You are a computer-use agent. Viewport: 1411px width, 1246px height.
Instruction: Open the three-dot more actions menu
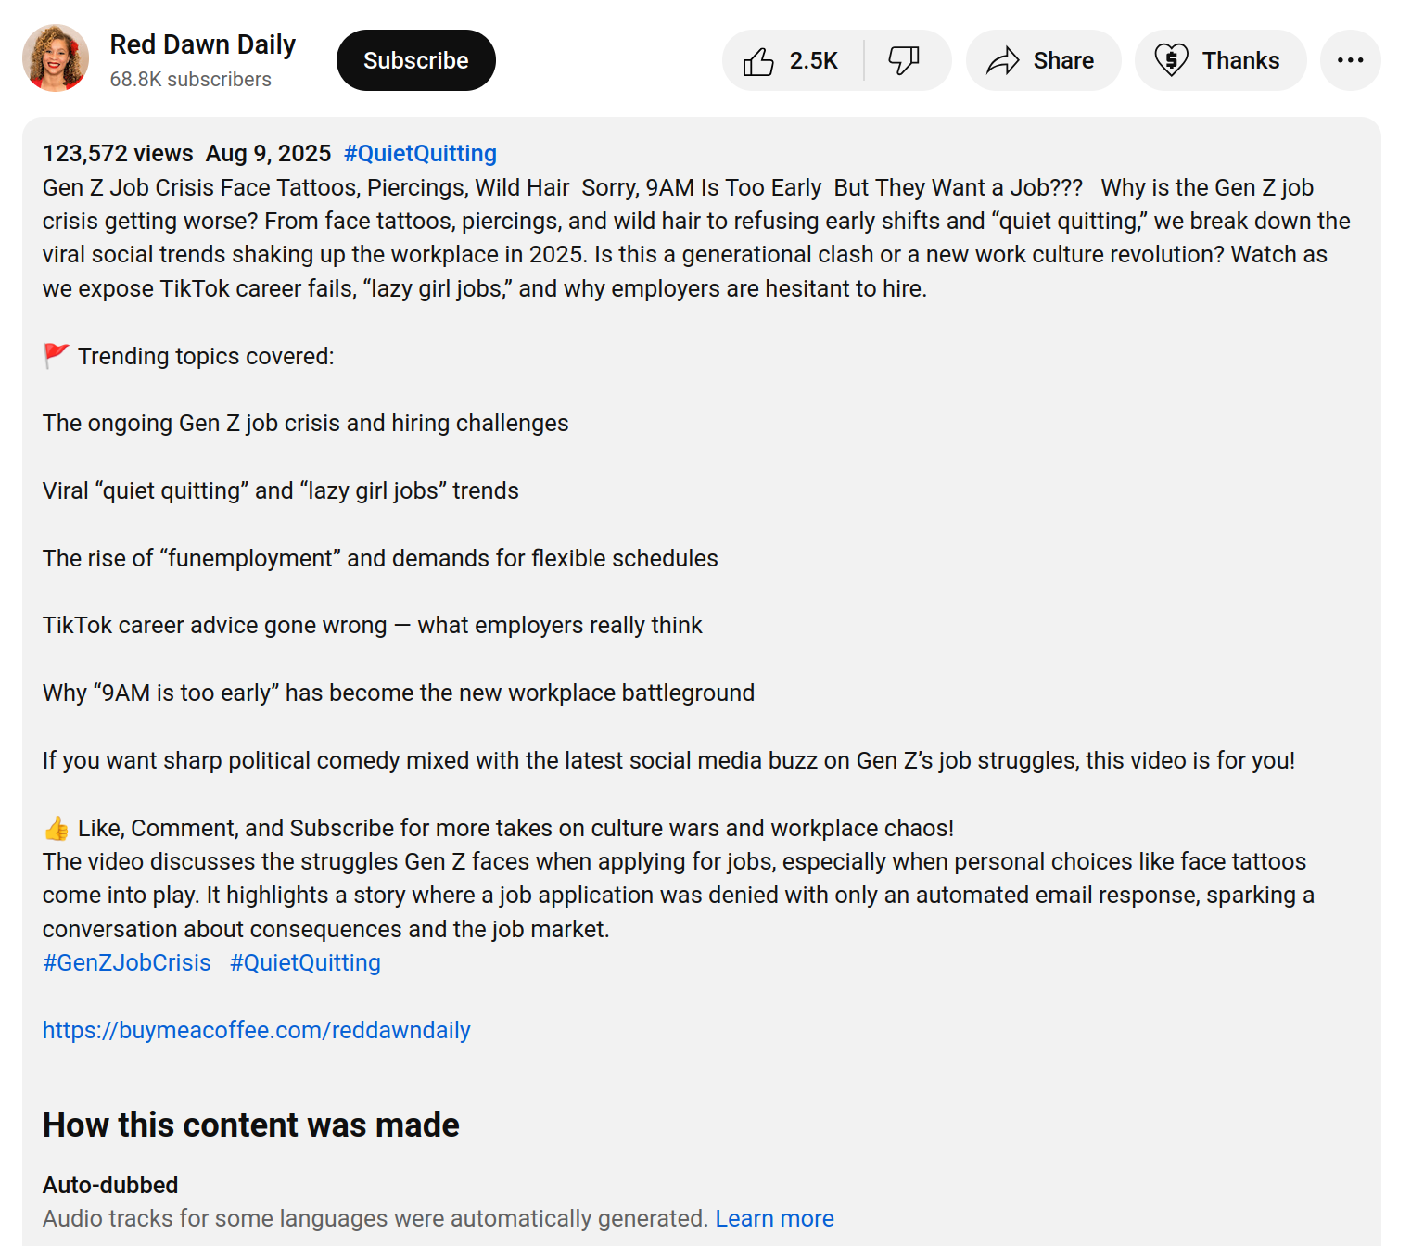(x=1350, y=61)
